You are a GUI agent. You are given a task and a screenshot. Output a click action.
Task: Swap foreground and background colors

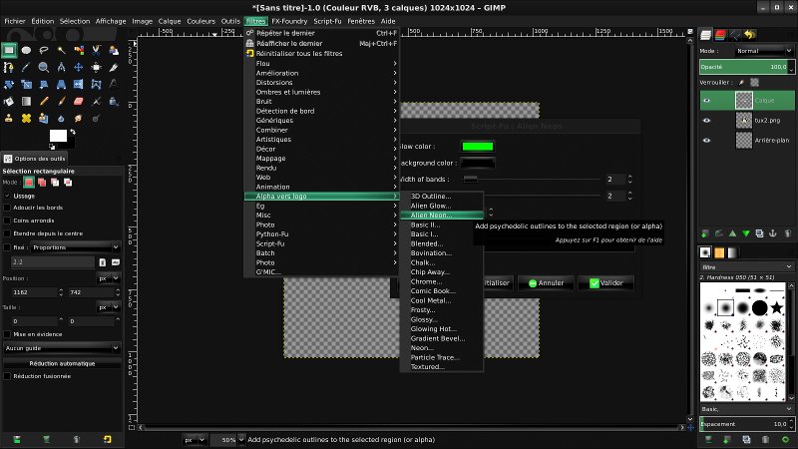pos(73,132)
